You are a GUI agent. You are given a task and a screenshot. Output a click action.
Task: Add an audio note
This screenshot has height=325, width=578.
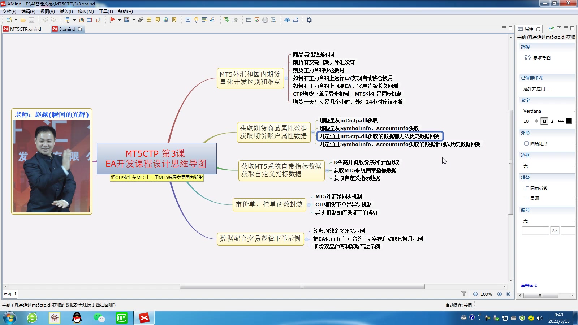coord(174,20)
